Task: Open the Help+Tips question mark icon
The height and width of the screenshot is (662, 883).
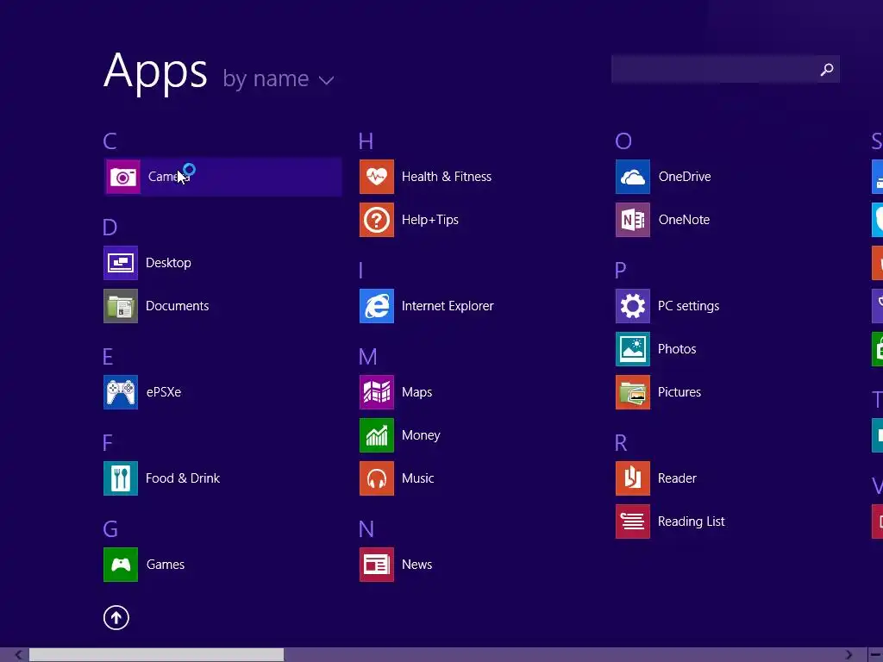Action: coord(377,220)
